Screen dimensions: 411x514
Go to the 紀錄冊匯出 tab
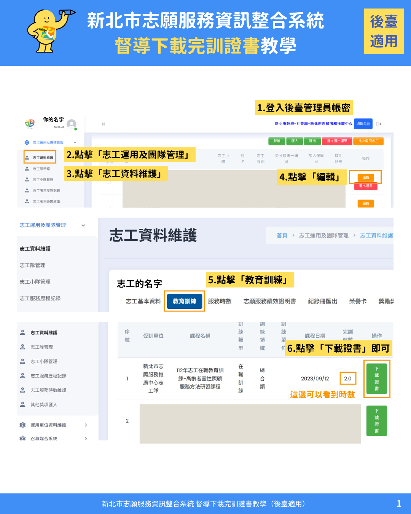tap(323, 301)
